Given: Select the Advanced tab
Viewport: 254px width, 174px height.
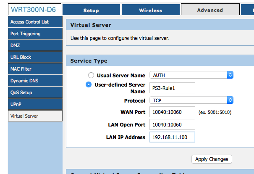Looking at the screenshot, I should tap(210, 9).
